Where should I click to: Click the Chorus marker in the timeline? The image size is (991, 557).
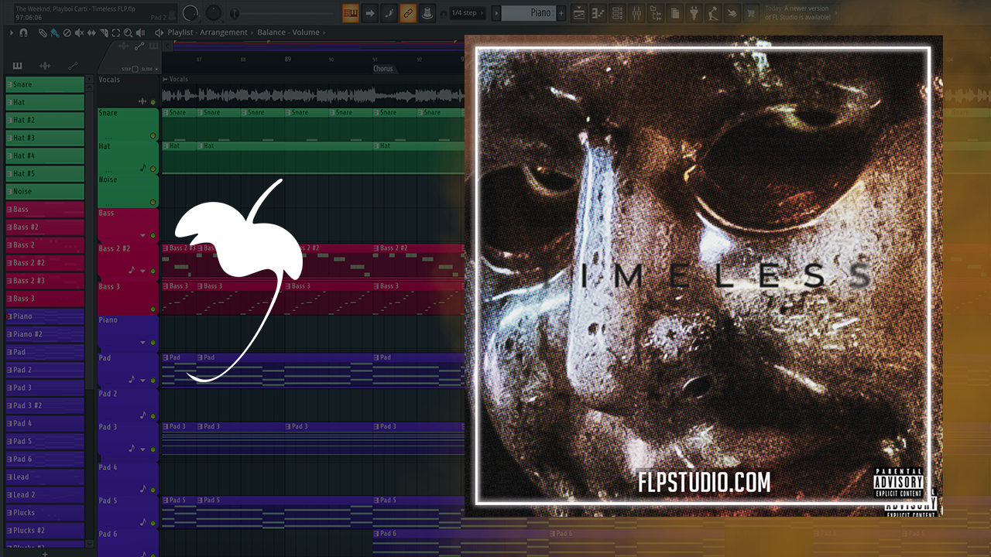click(x=382, y=69)
